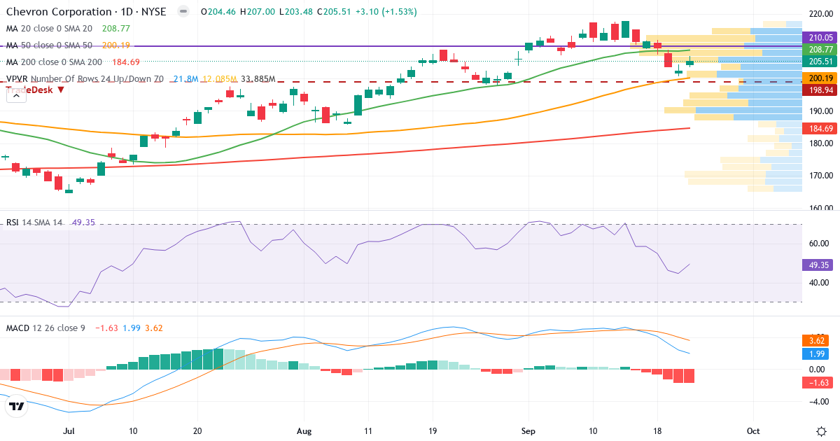Click the market status pill beside NYSE
The image size is (840, 441).
183,12
